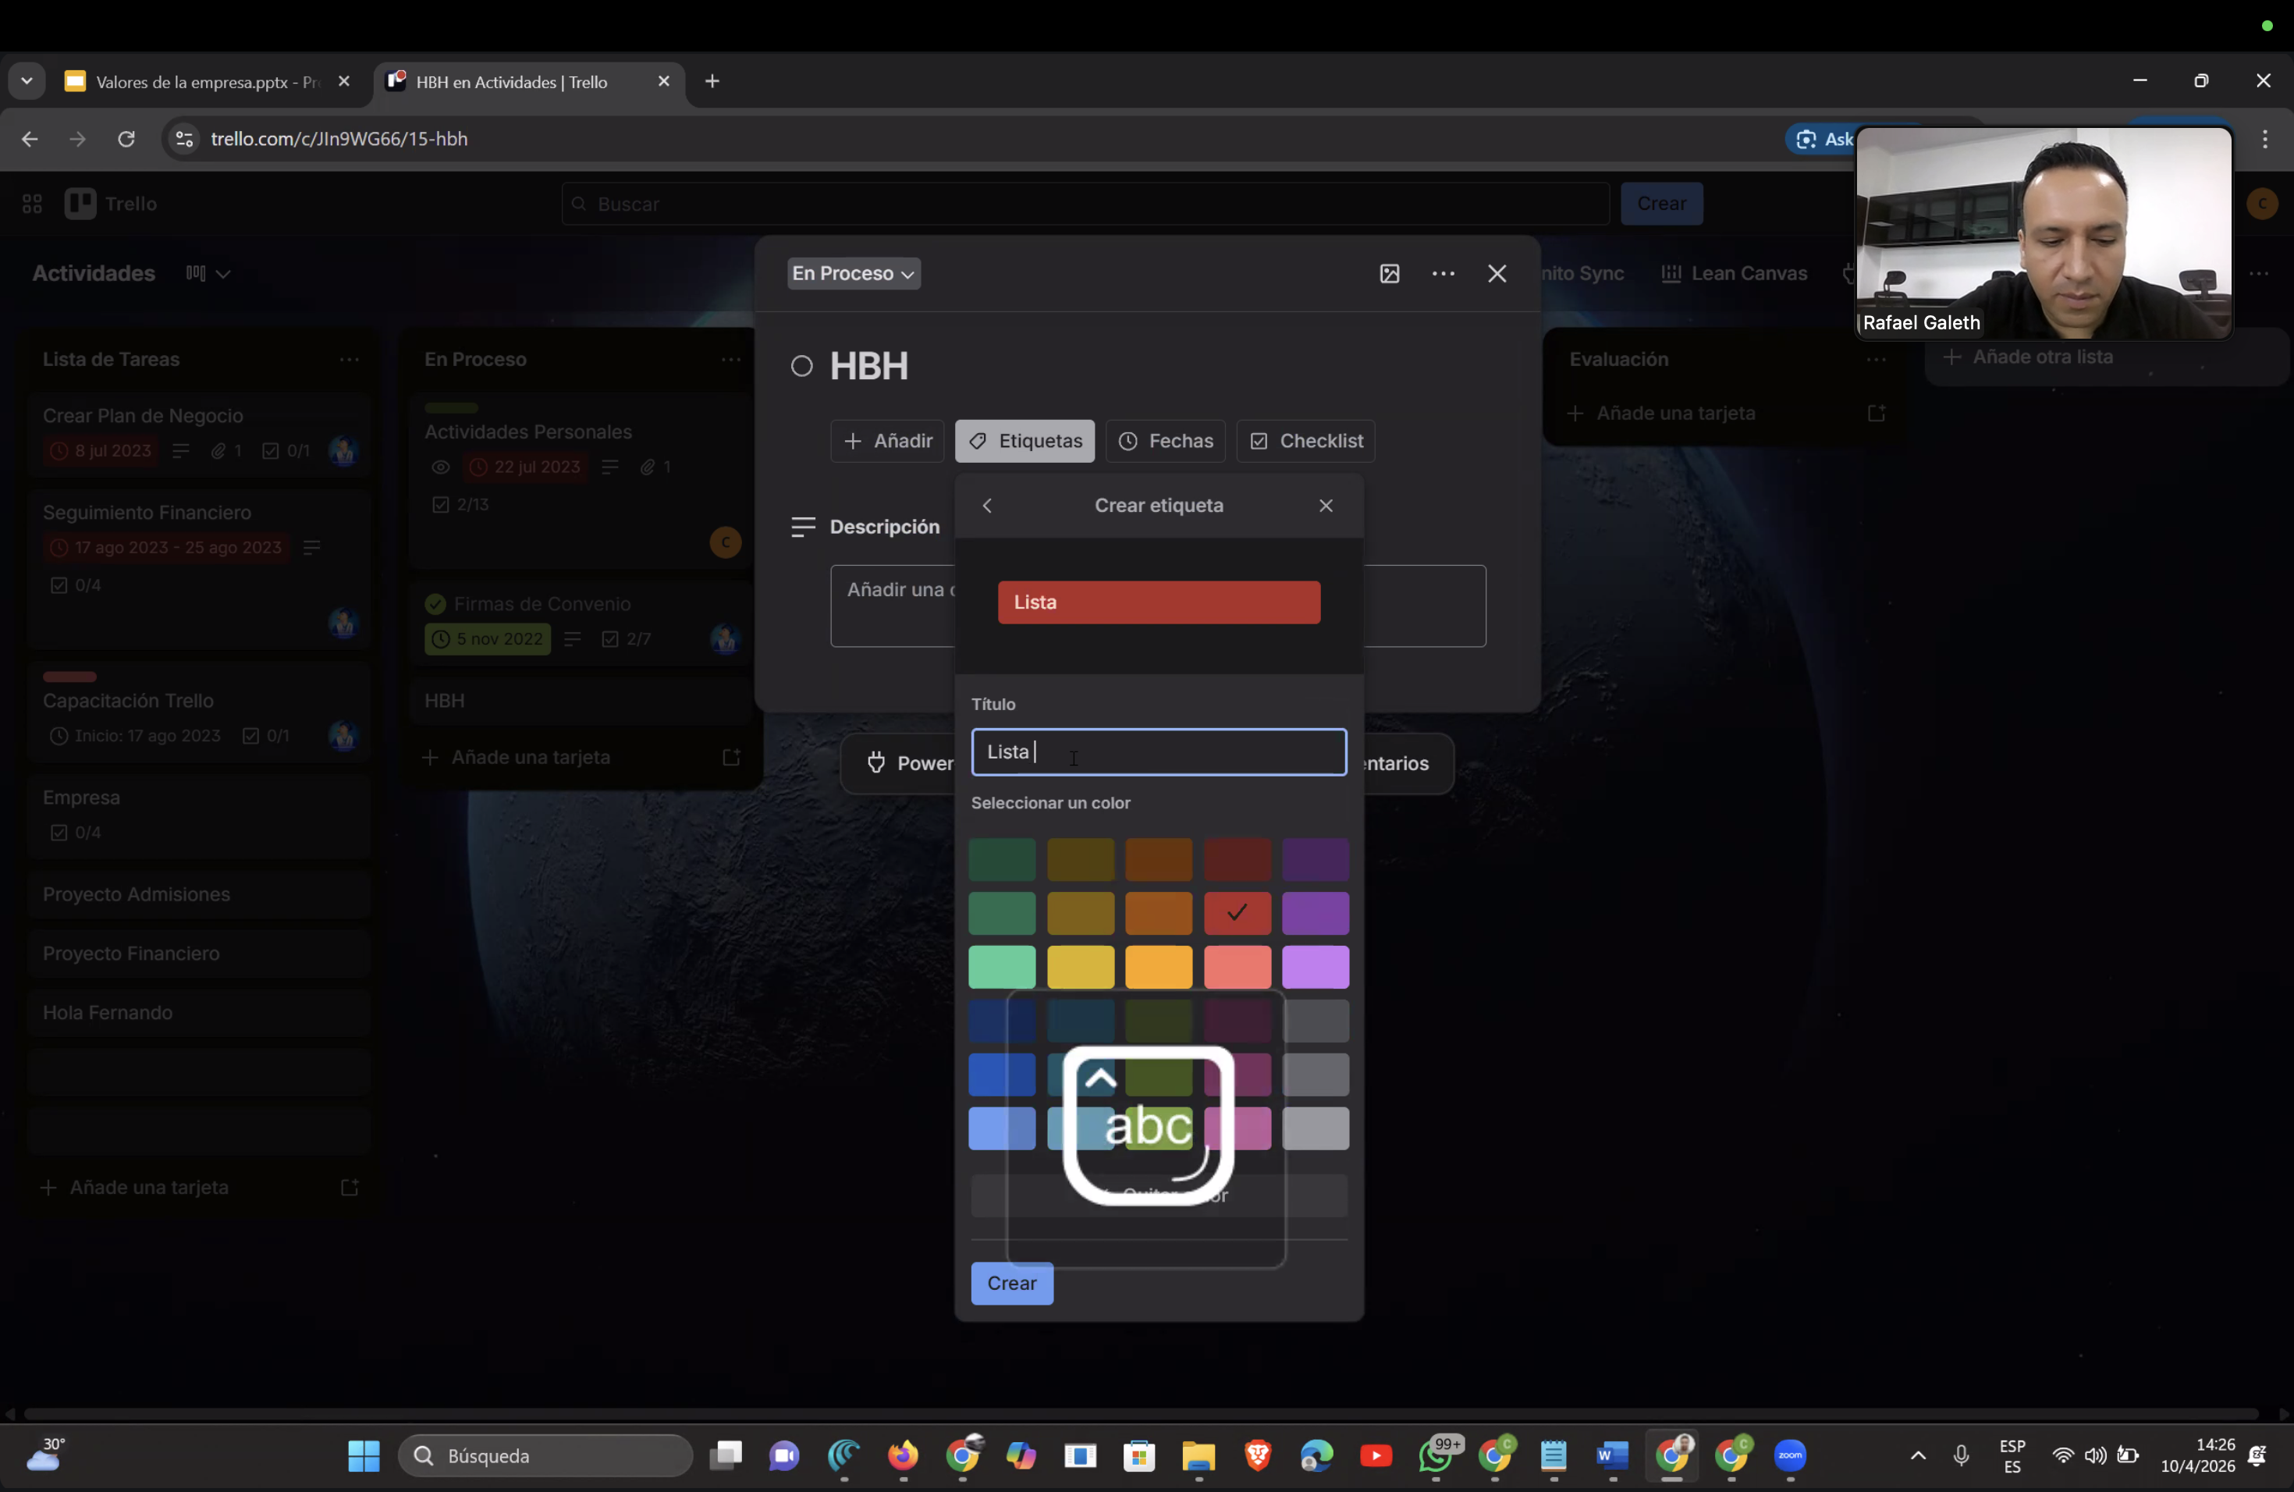This screenshot has width=2294, height=1492.
Task: Toggle the Firmas de Convenio complete checkmark
Action: click(435, 603)
